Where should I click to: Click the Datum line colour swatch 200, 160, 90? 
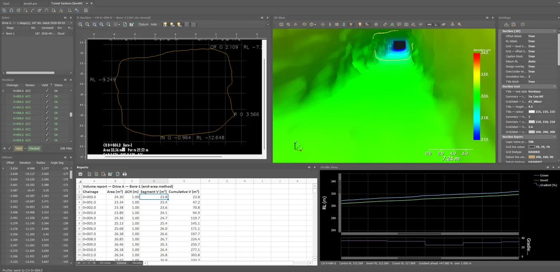(x=531, y=157)
